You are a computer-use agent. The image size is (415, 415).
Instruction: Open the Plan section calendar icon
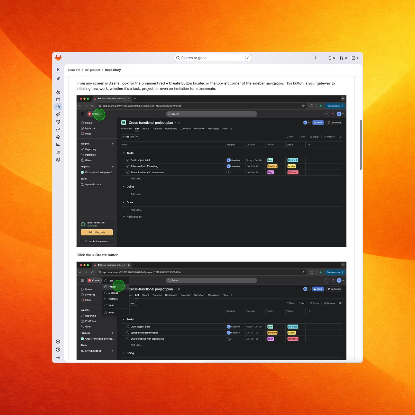pos(58,99)
